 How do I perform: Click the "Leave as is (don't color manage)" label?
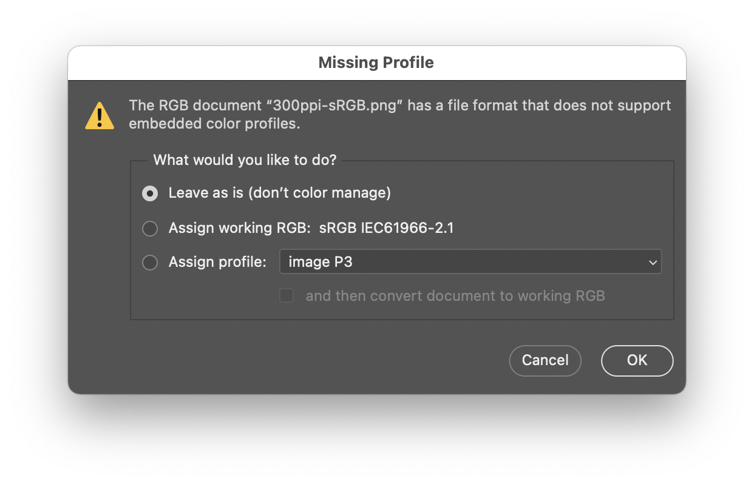point(279,193)
